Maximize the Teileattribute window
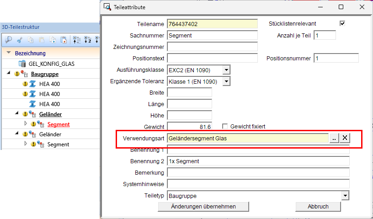The image size is (373, 219). tap(341, 7)
